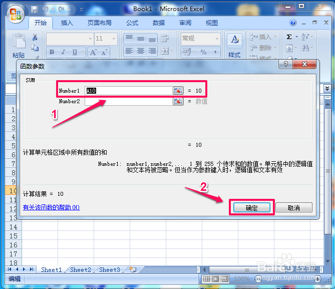This screenshot has height=289, width=335.
Task: Open Excel help question mark icon
Action: click(293, 23)
